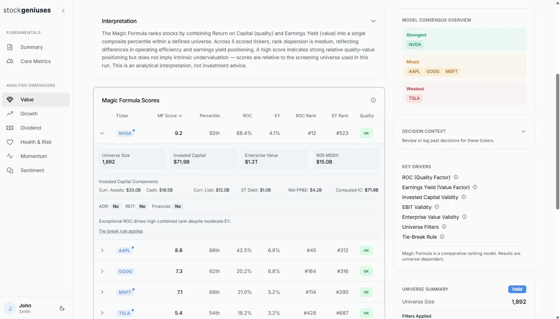Click the AAPL chip under Mixed
This screenshot has height=319, width=560.
tap(414, 72)
